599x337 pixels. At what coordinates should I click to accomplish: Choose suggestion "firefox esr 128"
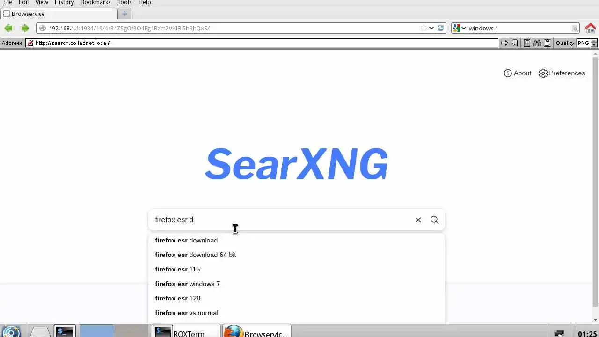pos(297,298)
